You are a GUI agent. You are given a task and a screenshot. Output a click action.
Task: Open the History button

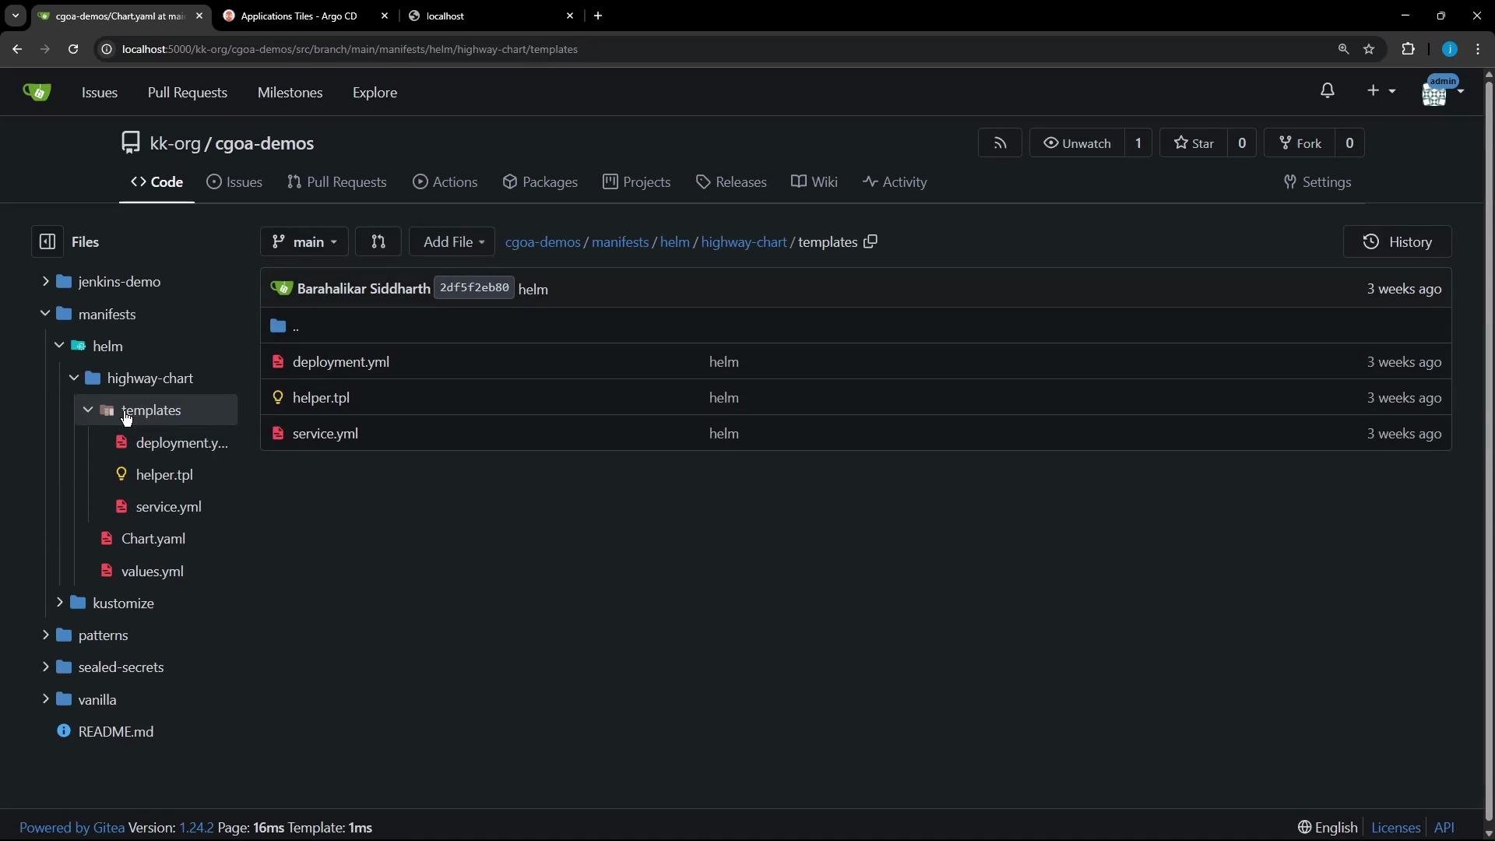pyautogui.click(x=1398, y=241)
